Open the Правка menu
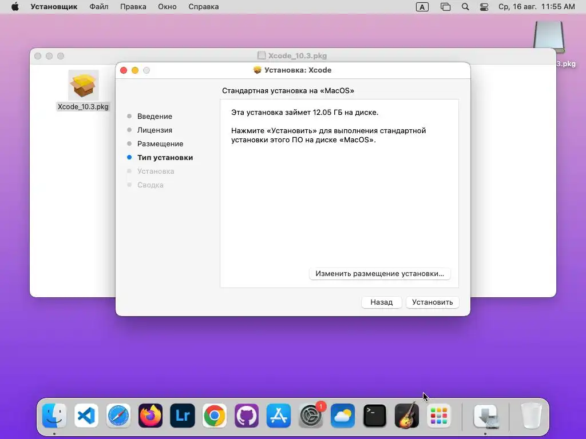The width and height of the screenshot is (586, 439). [133, 7]
